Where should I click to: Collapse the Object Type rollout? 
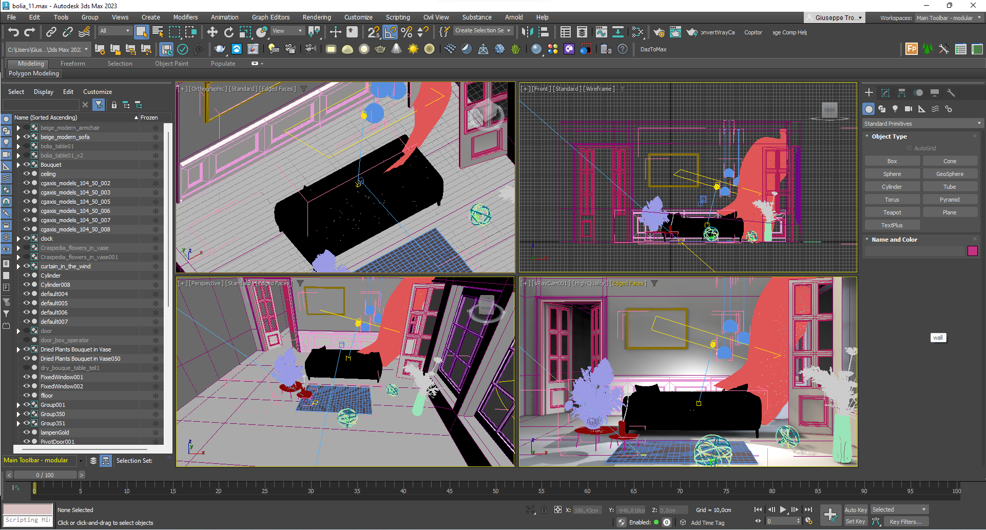pyautogui.click(x=889, y=136)
